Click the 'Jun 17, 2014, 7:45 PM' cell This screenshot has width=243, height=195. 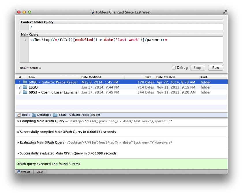[100, 92]
